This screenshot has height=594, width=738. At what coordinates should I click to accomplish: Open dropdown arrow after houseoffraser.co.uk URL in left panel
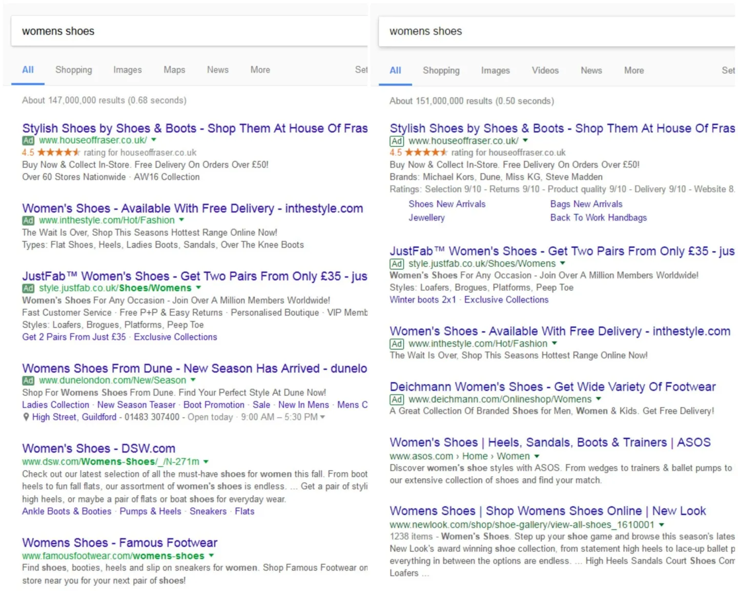154,140
